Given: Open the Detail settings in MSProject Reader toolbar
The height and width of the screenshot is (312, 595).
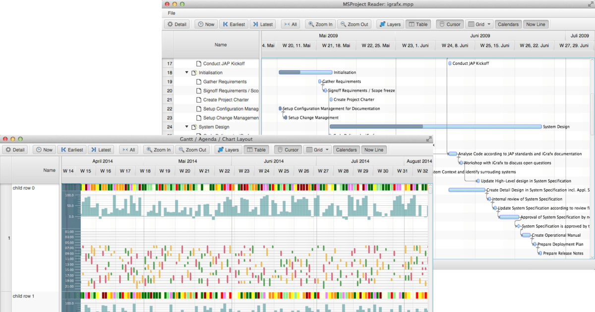Looking at the screenshot, I should coord(177,24).
